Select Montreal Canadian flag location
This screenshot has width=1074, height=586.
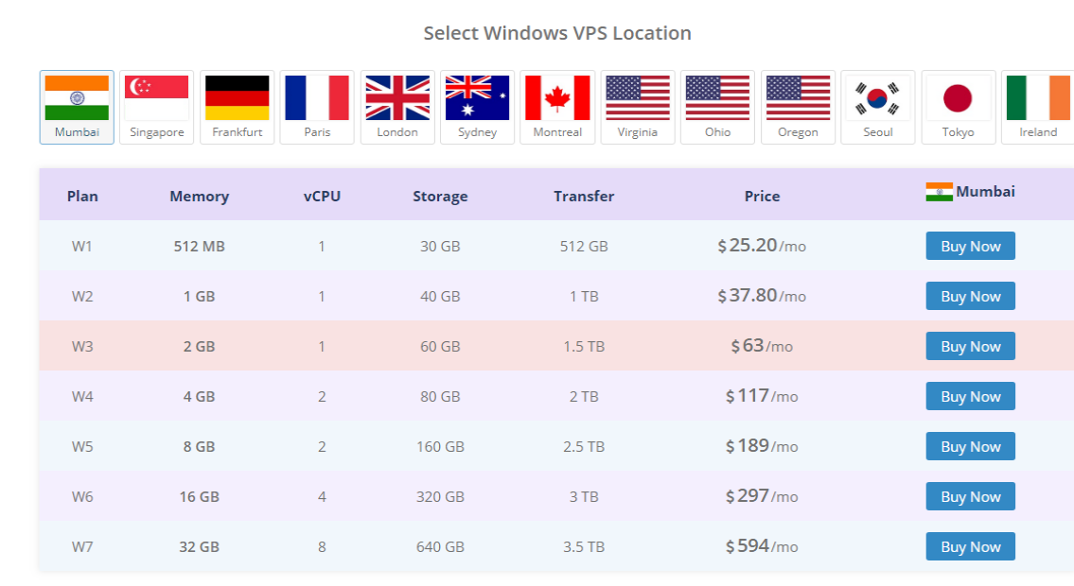tap(557, 108)
